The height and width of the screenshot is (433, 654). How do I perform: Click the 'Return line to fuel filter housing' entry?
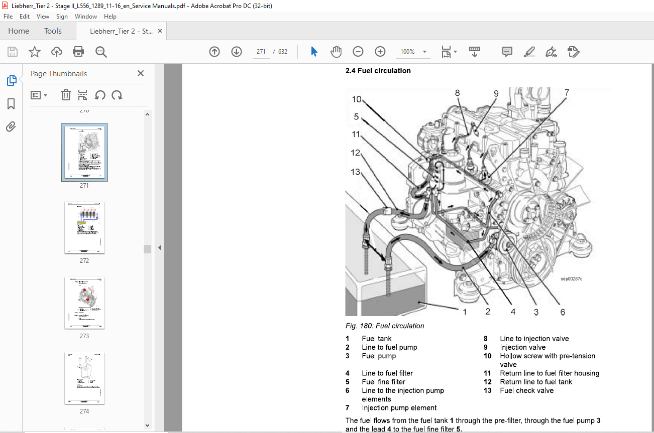(550, 373)
